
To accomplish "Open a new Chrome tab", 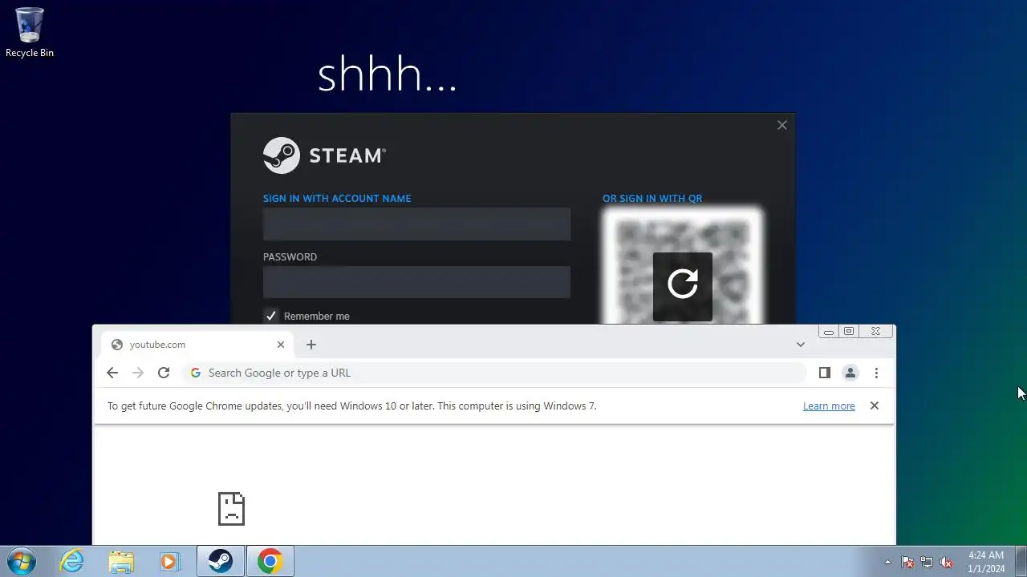I will pos(311,345).
